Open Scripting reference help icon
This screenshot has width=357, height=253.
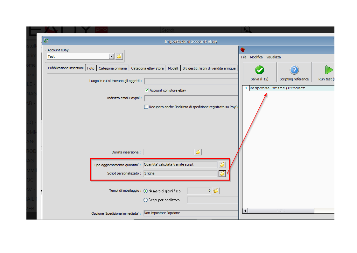pos(294,72)
